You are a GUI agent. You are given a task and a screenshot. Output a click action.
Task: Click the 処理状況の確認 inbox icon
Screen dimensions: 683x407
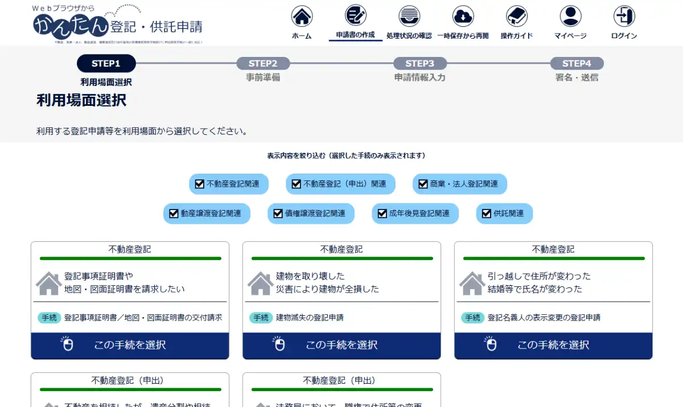click(x=409, y=16)
